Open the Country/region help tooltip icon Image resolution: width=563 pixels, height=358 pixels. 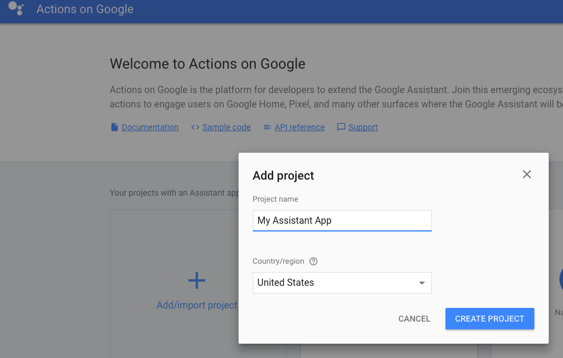(313, 261)
